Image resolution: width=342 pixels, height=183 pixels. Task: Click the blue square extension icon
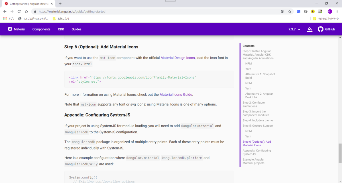(x=299, y=12)
